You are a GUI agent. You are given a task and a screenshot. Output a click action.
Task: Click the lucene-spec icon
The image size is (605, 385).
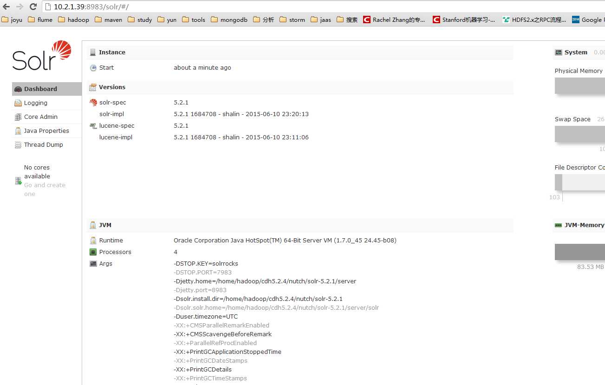(x=93, y=125)
